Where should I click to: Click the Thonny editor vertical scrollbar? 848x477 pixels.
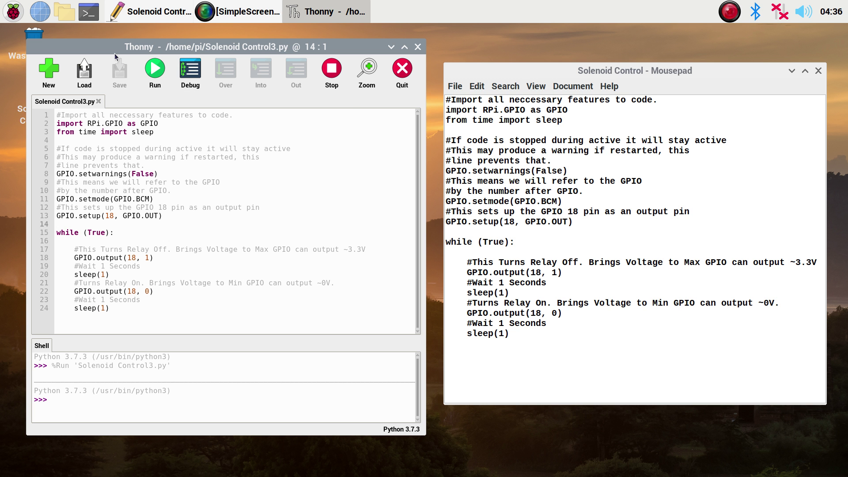(417, 221)
